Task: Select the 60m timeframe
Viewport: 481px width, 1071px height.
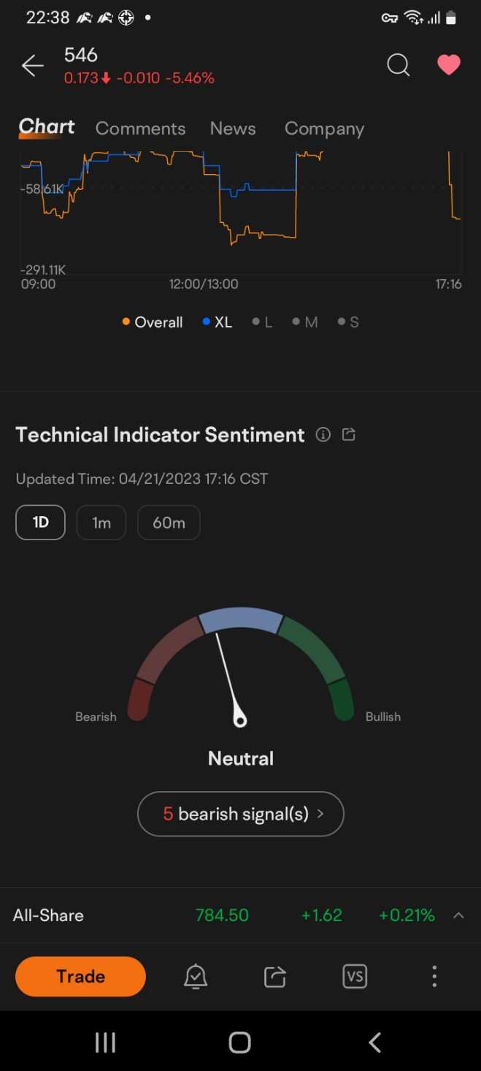Action: [169, 523]
